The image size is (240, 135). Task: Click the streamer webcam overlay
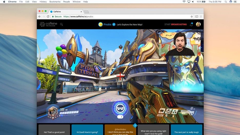coord(180,44)
